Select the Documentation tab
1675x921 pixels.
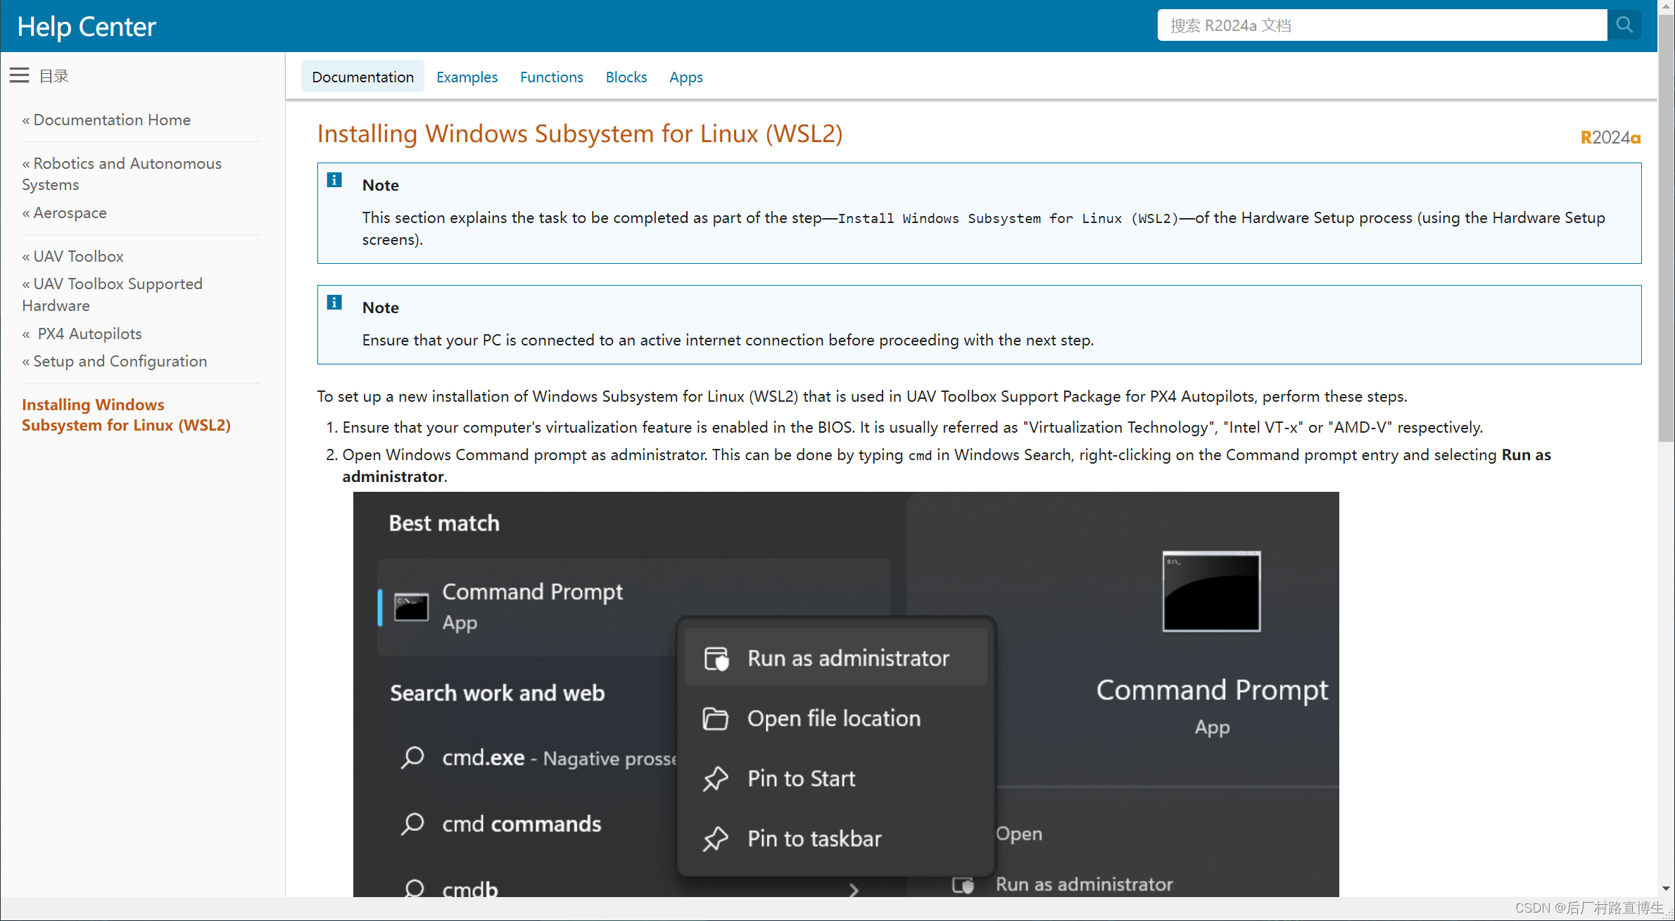[362, 77]
